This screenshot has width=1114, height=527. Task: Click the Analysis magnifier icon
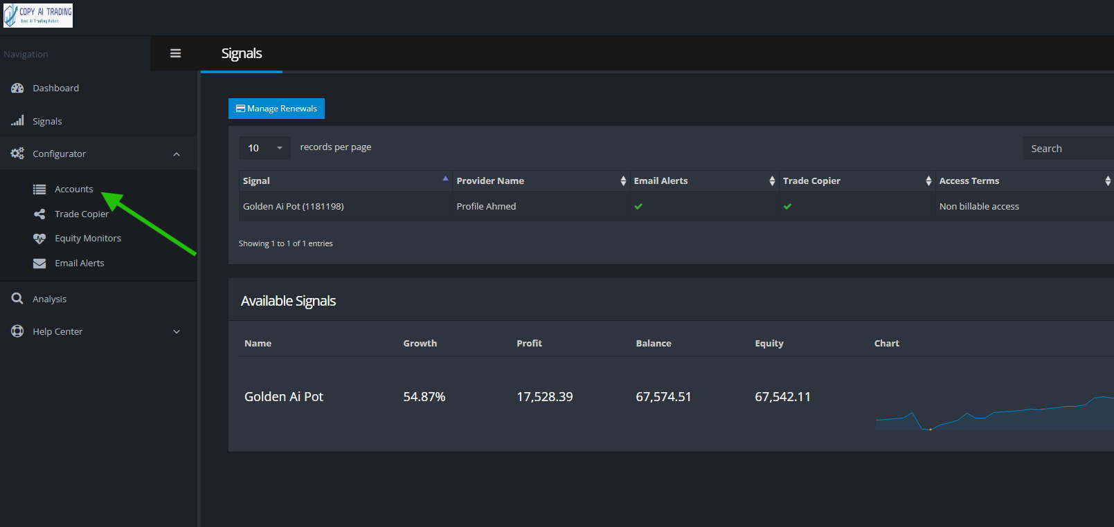coord(17,299)
